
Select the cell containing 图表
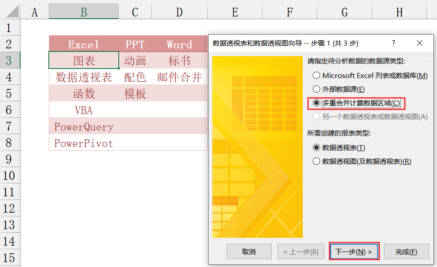click(x=84, y=60)
